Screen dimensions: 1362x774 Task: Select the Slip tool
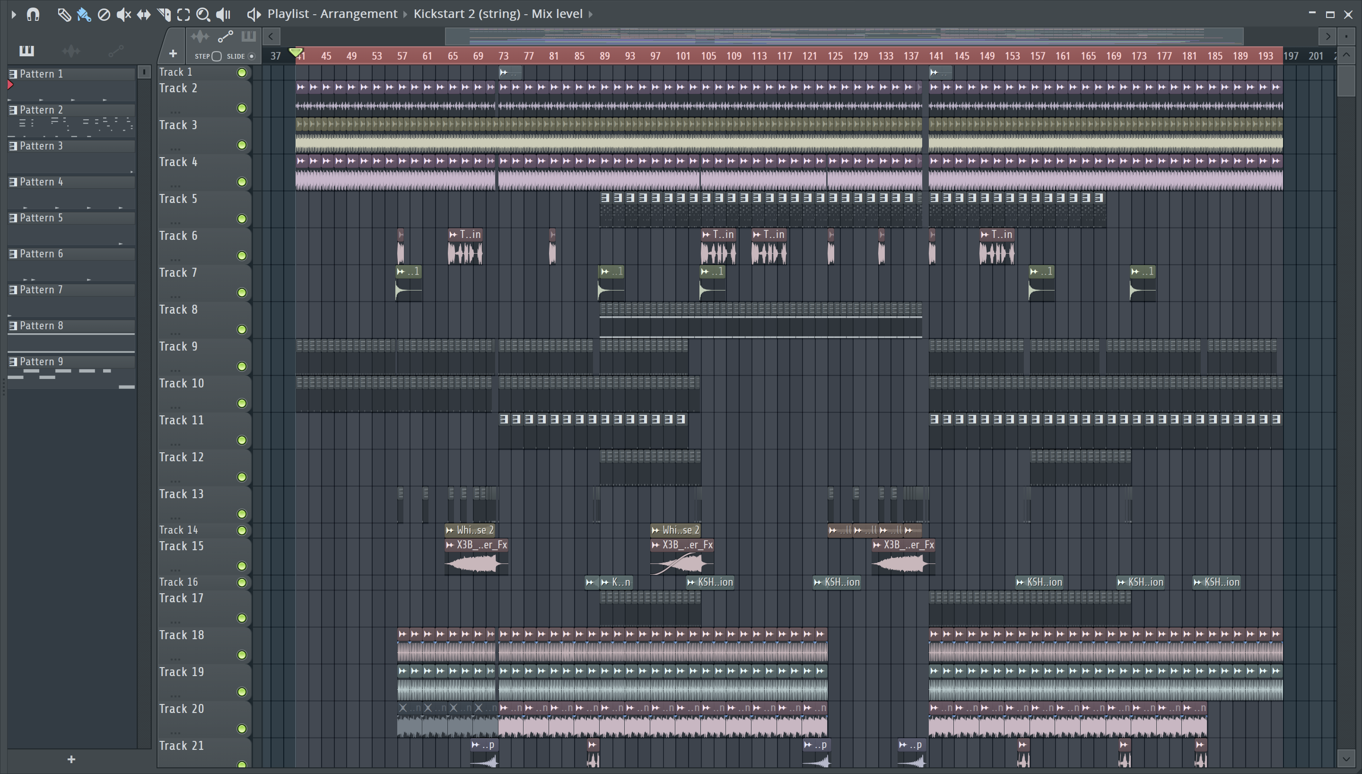[x=143, y=14]
